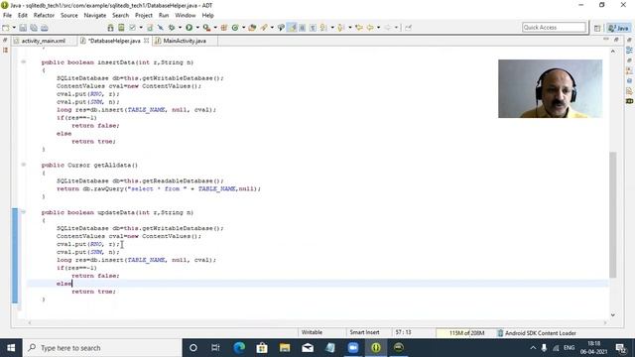The height and width of the screenshot is (357, 635).
Task: Open the dropdown arrow beside Debug icon
Action: (180, 28)
